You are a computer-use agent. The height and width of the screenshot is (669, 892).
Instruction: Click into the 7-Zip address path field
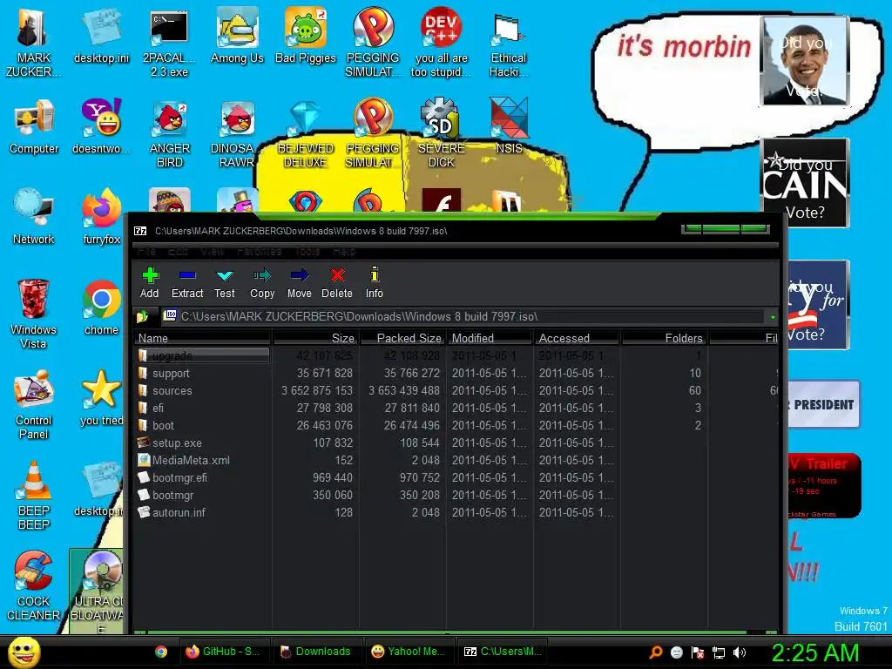pyautogui.click(x=463, y=316)
